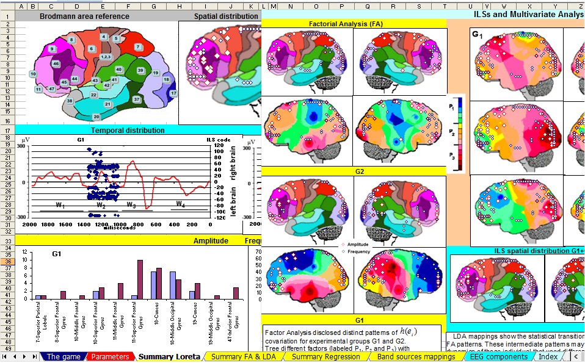Click the Brodmann area reference title cell
The image size is (585, 363).
pos(84,16)
